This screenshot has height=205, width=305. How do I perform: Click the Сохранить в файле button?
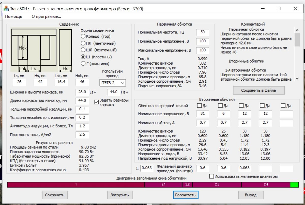(x=259, y=90)
